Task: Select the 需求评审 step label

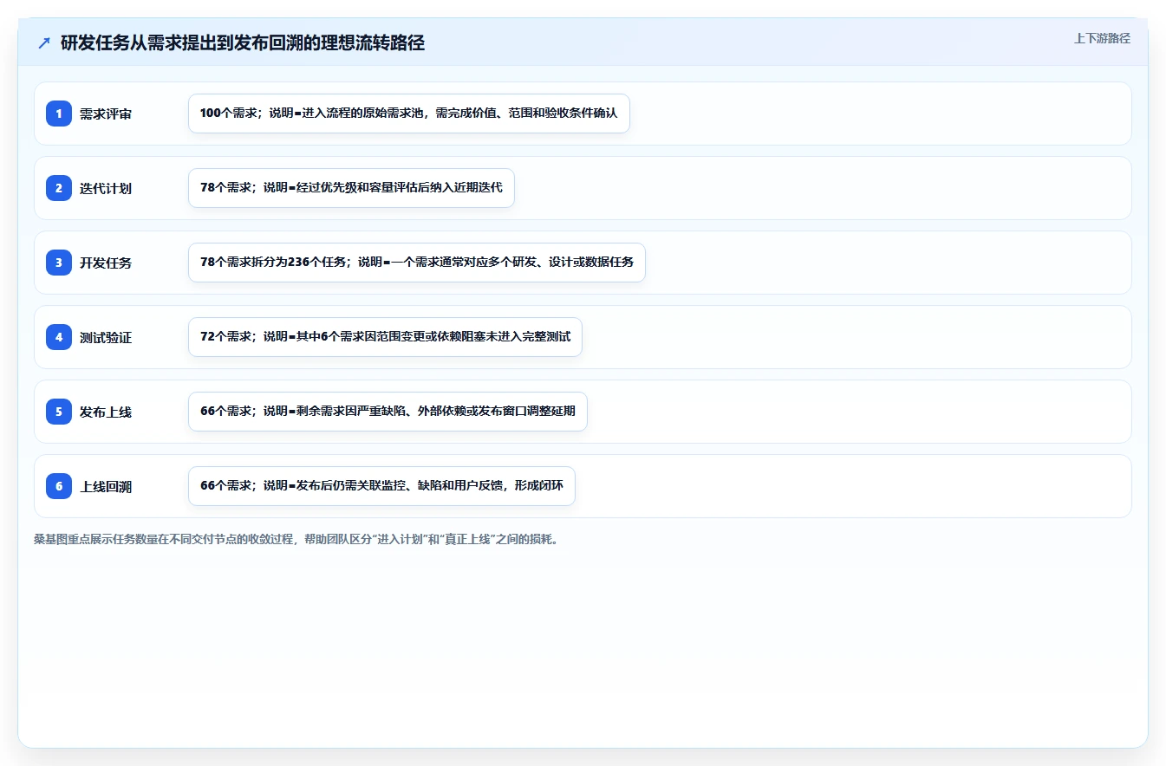Action: tap(106, 114)
